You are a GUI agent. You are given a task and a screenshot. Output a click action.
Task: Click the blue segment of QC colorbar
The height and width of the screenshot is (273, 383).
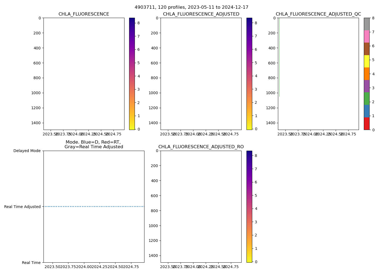(x=367, y=111)
